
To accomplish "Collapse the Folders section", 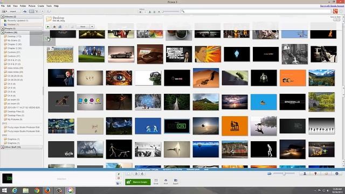I will [3, 32].
